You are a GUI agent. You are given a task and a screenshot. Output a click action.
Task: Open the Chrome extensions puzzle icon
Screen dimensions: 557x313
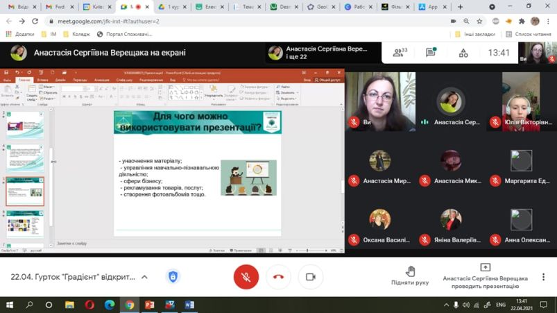coord(522,22)
